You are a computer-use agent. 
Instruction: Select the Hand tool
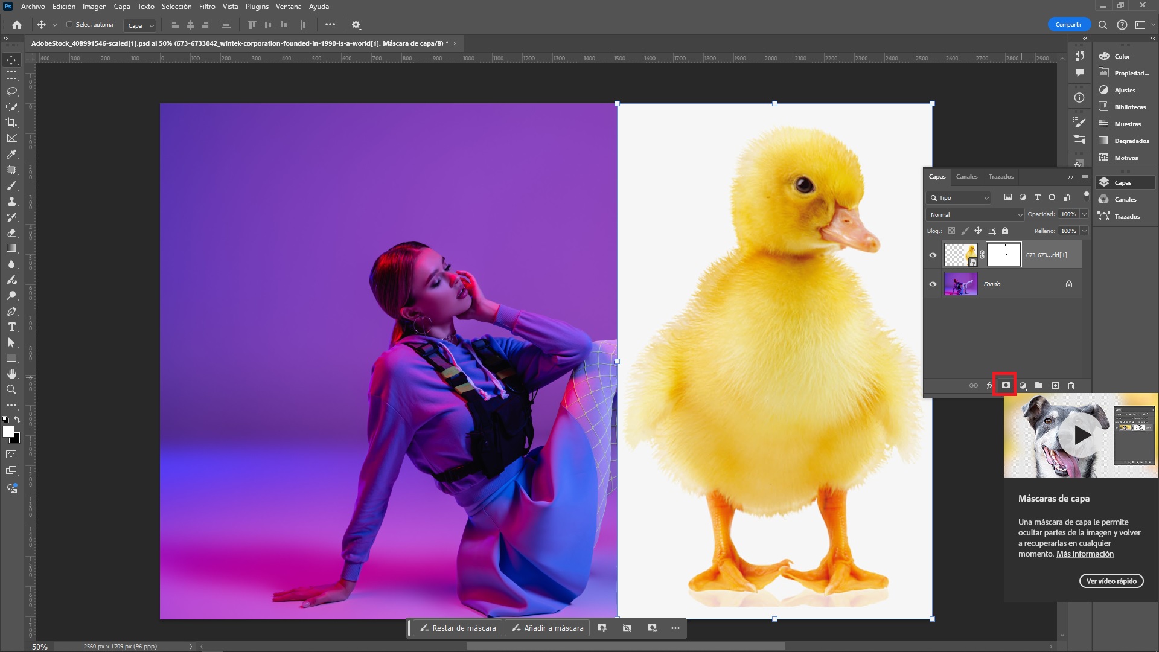click(x=11, y=374)
